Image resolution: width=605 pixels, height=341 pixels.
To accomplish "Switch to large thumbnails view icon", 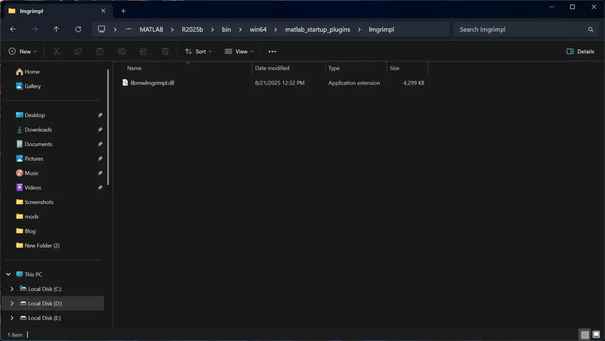I will pos(596,335).
